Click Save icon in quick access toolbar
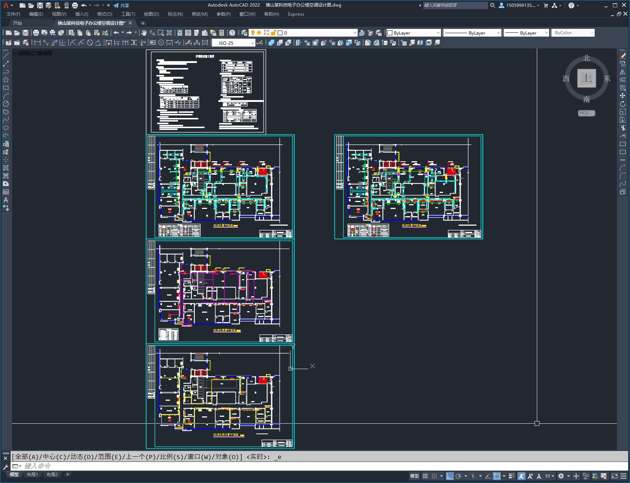The image size is (630, 483). [40, 5]
